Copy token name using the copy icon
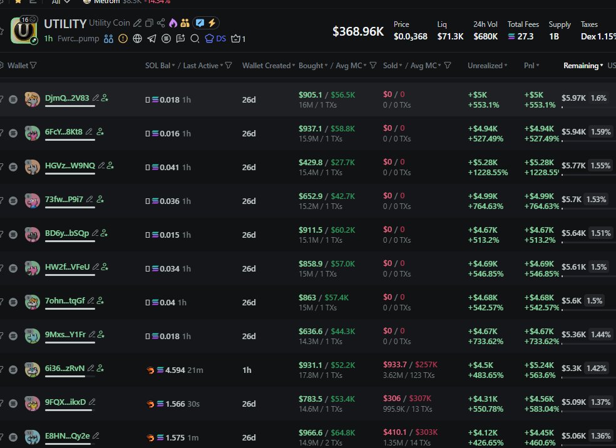The width and height of the screenshot is (616, 448). (x=149, y=23)
